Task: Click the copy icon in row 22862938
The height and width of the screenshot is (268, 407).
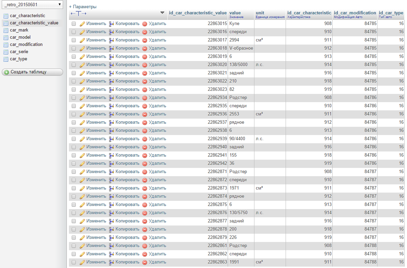Action: [x=111, y=131]
